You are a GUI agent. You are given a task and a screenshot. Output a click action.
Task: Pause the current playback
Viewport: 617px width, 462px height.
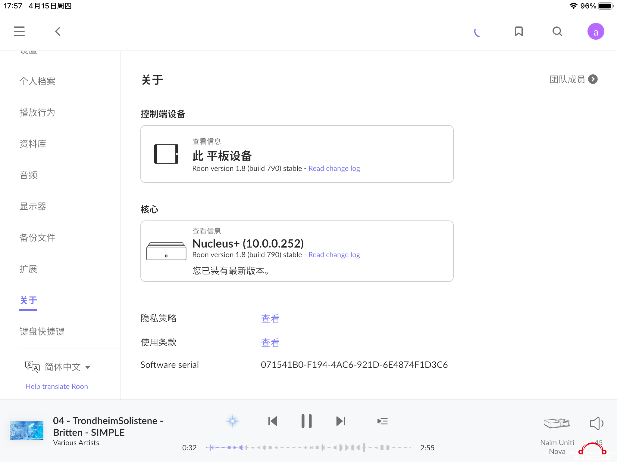(306, 421)
